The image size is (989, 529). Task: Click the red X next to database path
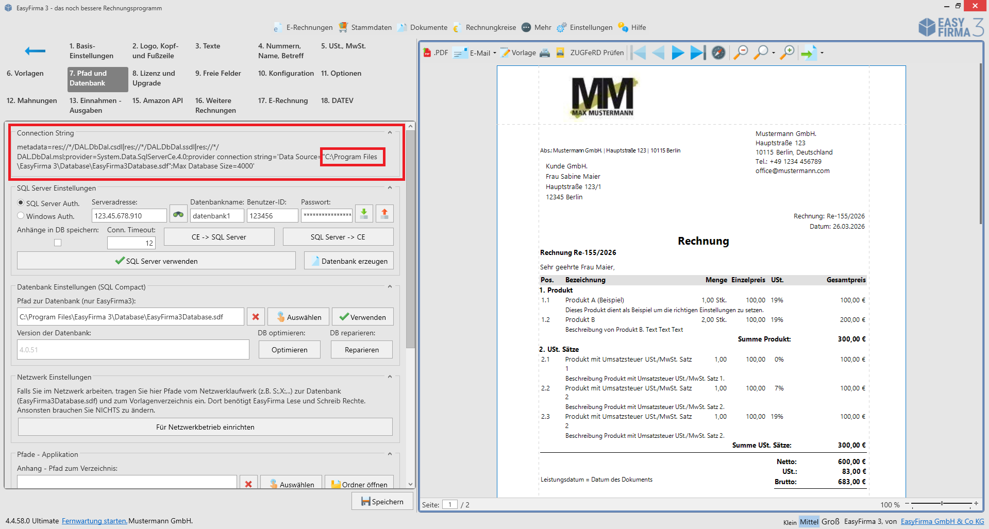tap(256, 317)
